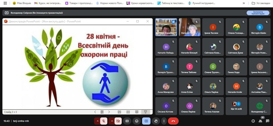Image resolution: width=273 pixels, height=126 pixels.
Task: Go to next slide arrow in PowerPoint
Action: point(109,112)
